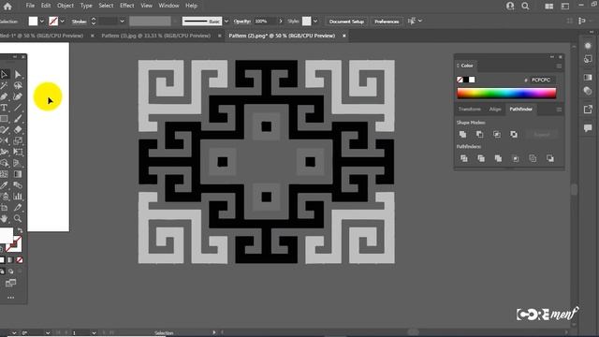Open the Object menu
This screenshot has height=337, width=599.
pos(66,6)
